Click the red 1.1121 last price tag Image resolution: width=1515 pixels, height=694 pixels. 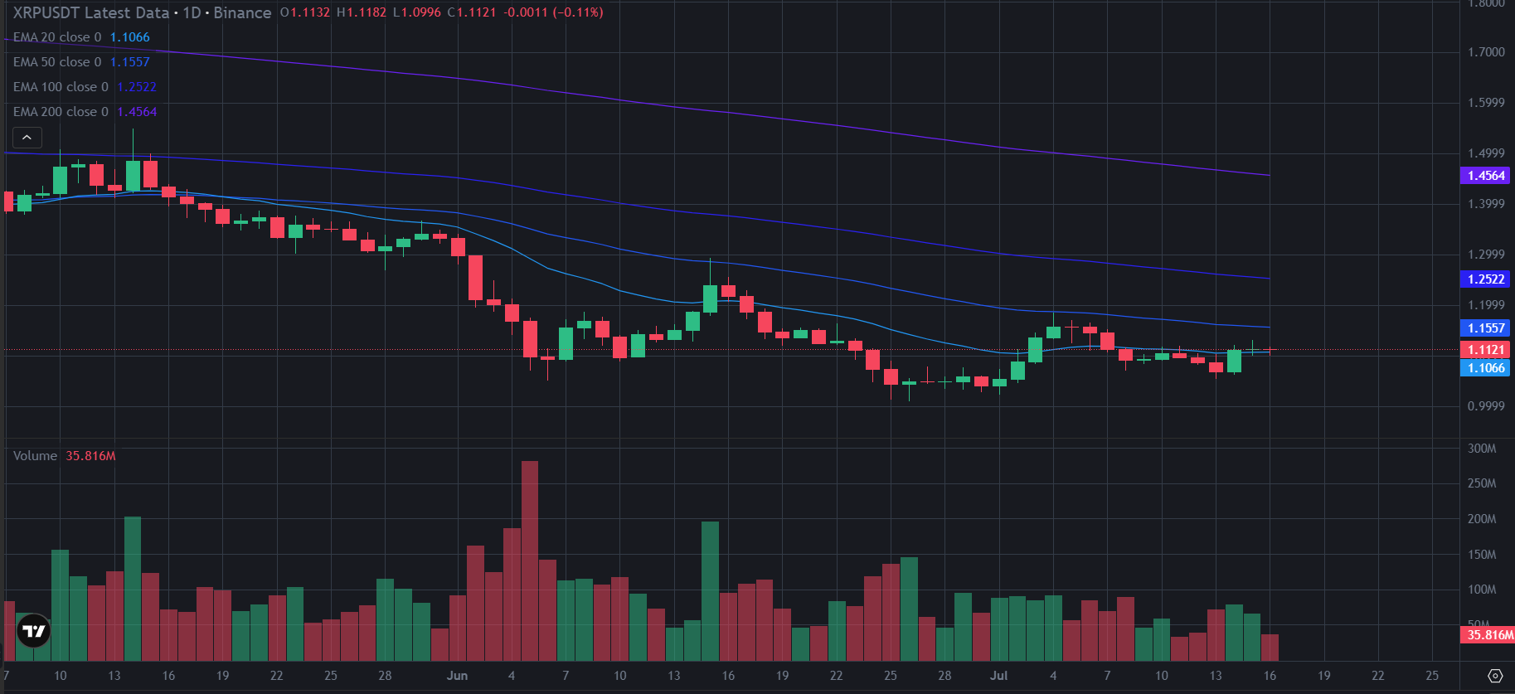1485,350
